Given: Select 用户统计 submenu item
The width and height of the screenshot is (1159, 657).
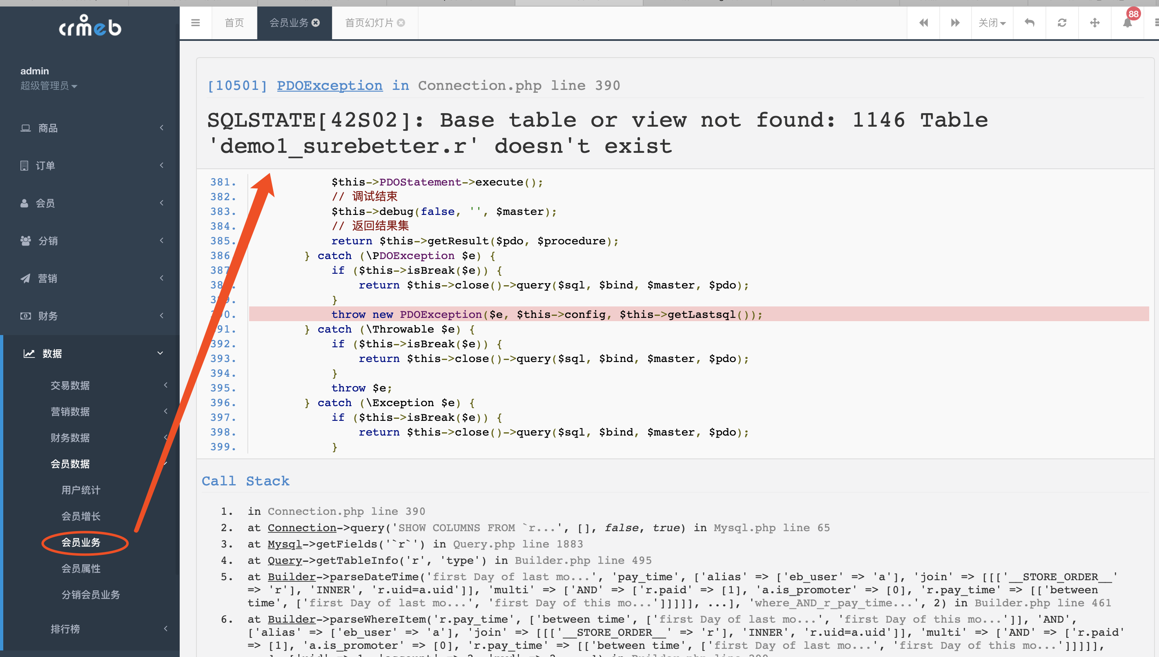Looking at the screenshot, I should [x=81, y=490].
